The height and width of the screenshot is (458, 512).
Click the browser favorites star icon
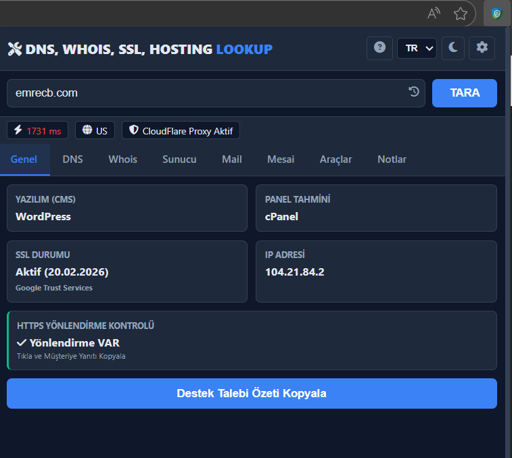tap(461, 14)
